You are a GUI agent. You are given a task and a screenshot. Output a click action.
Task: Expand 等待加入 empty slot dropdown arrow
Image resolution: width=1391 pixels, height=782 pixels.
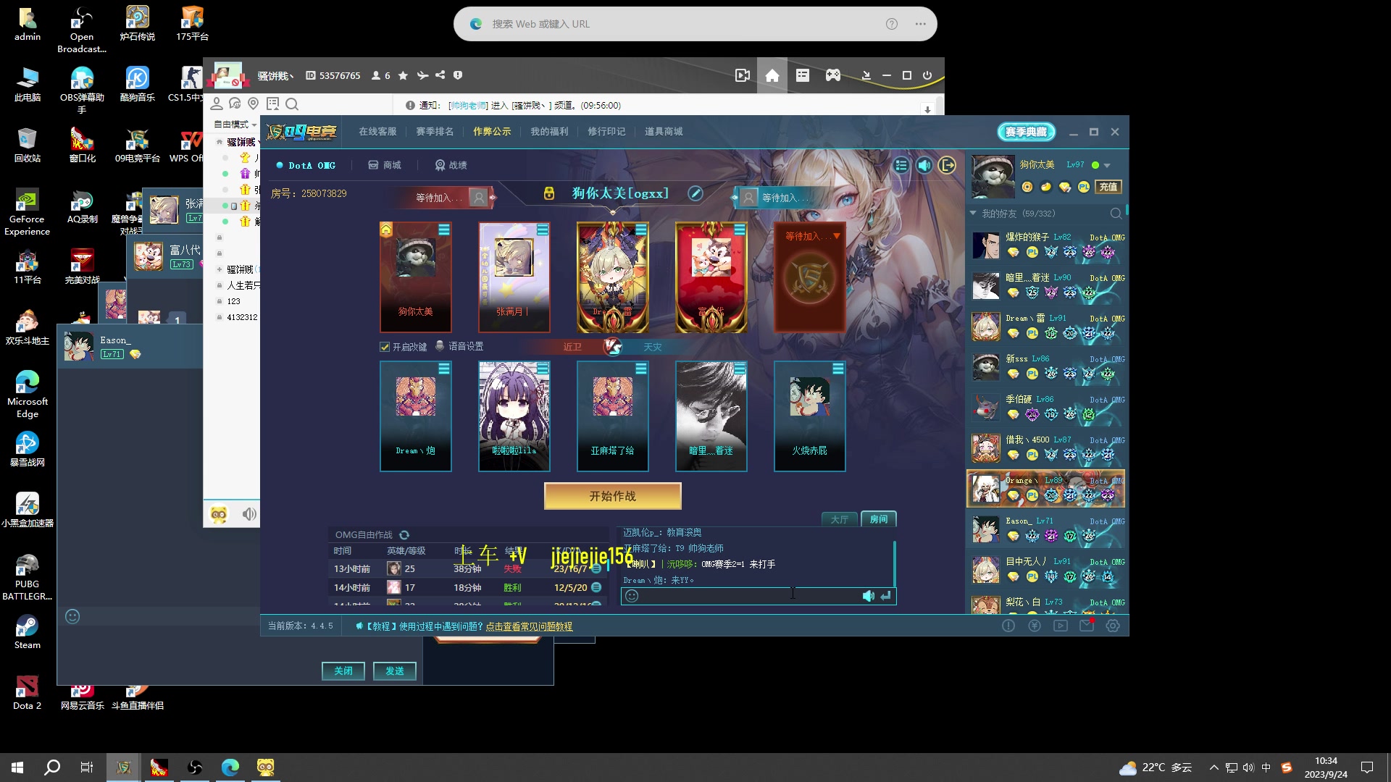[837, 236]
